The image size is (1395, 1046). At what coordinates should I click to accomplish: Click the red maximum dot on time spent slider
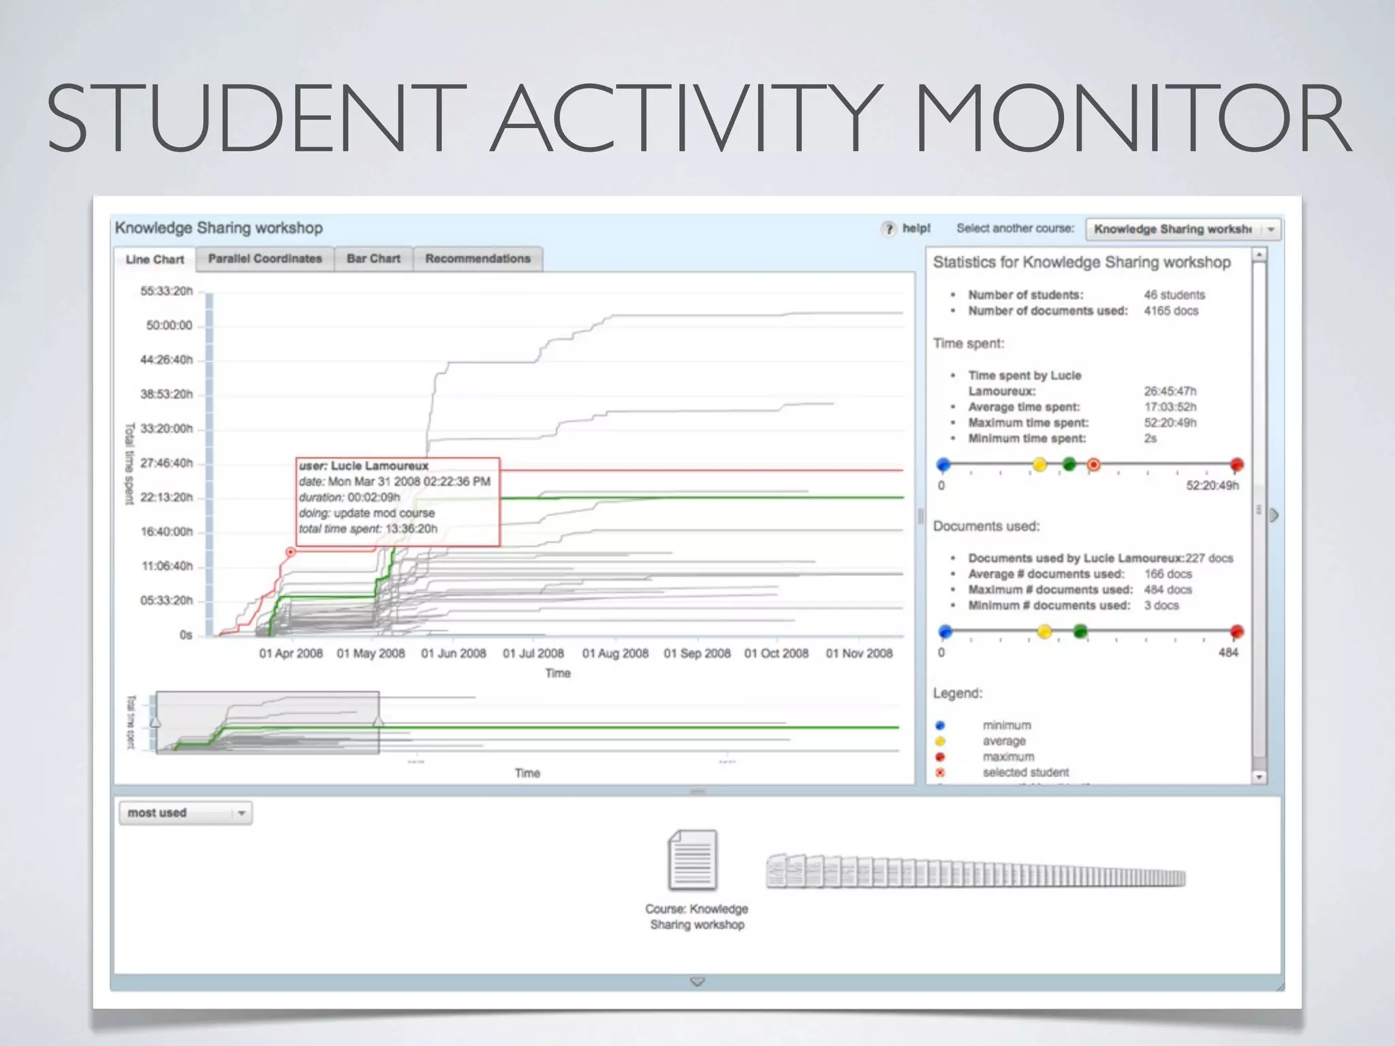[1237, 464]
